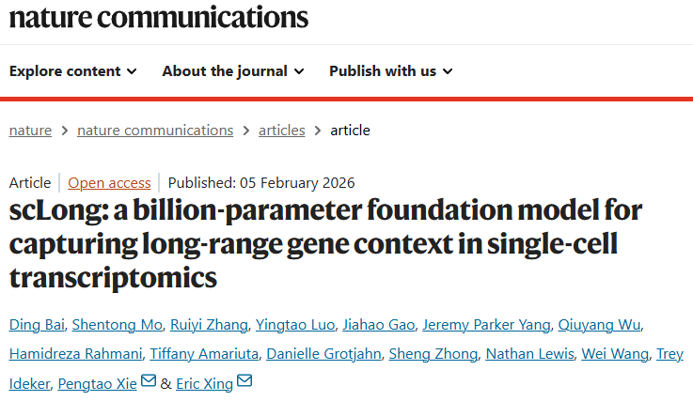Click the Eric Xing author name
This screenshot has width=693, height=401.
[204, 383]
